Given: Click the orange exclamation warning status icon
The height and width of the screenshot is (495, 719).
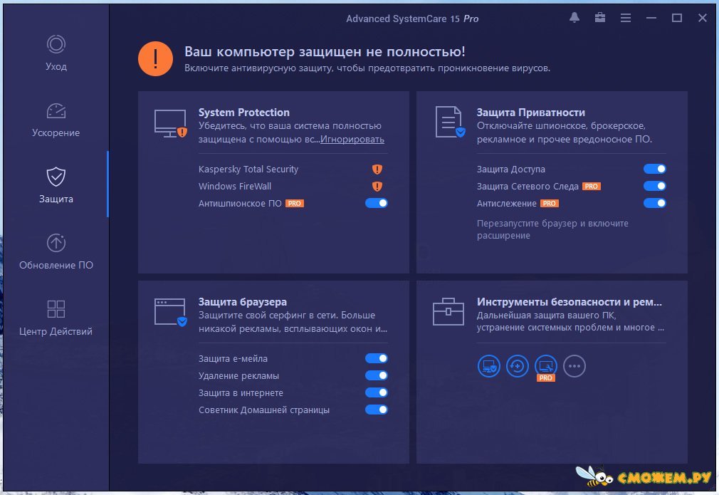Looking at the screenshot, I should 156,59.
